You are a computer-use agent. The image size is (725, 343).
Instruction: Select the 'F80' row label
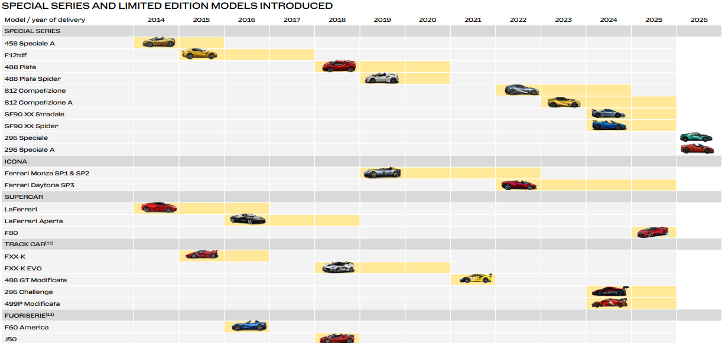[x=11, y=233]
